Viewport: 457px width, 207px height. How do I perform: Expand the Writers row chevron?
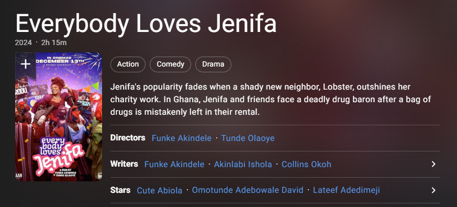[x=433, y=164]
